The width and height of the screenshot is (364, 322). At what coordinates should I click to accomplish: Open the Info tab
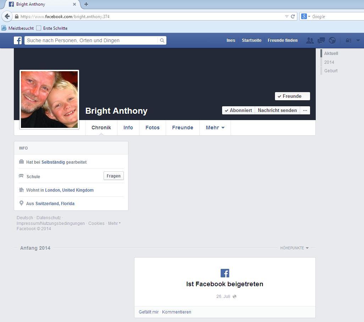[128, 128]
